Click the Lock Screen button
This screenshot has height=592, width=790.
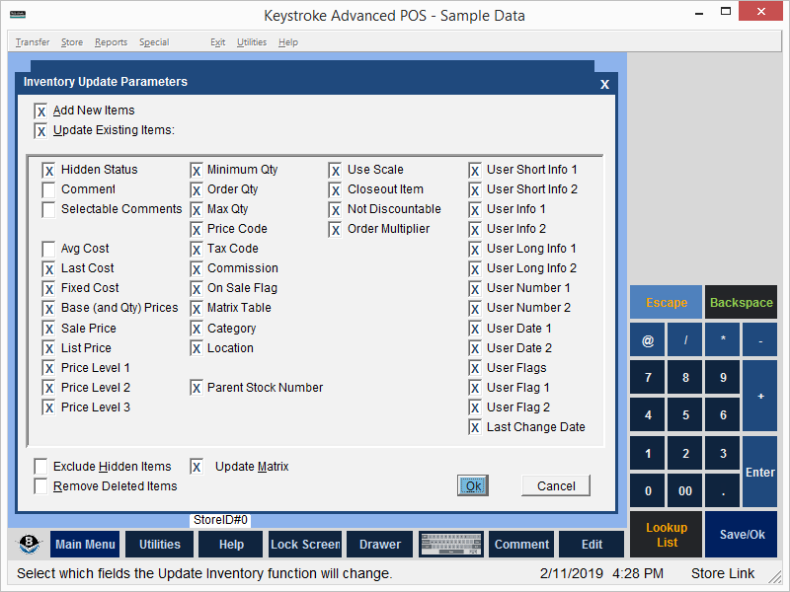(x=305, y=545)
